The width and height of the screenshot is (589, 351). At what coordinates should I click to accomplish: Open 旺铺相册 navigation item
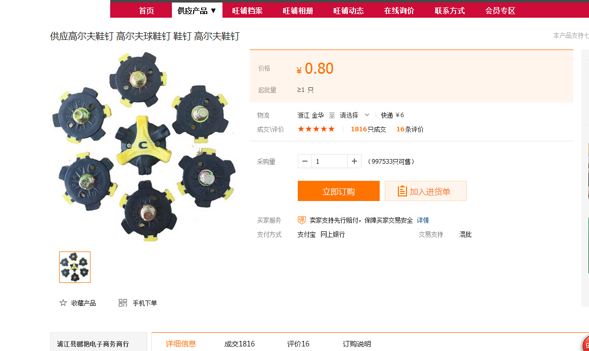click(298, 11)
